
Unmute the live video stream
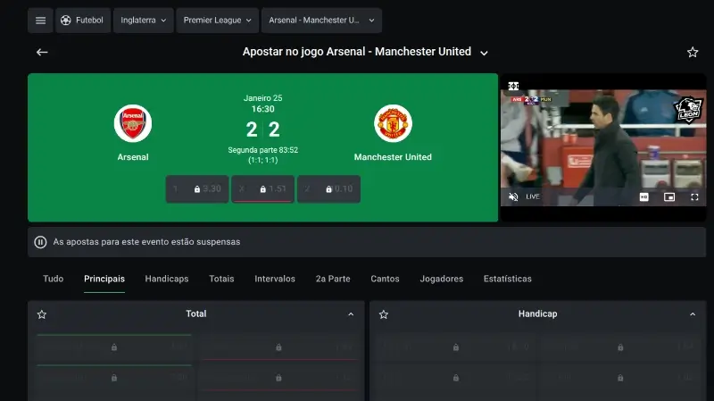tap(513, 196)
